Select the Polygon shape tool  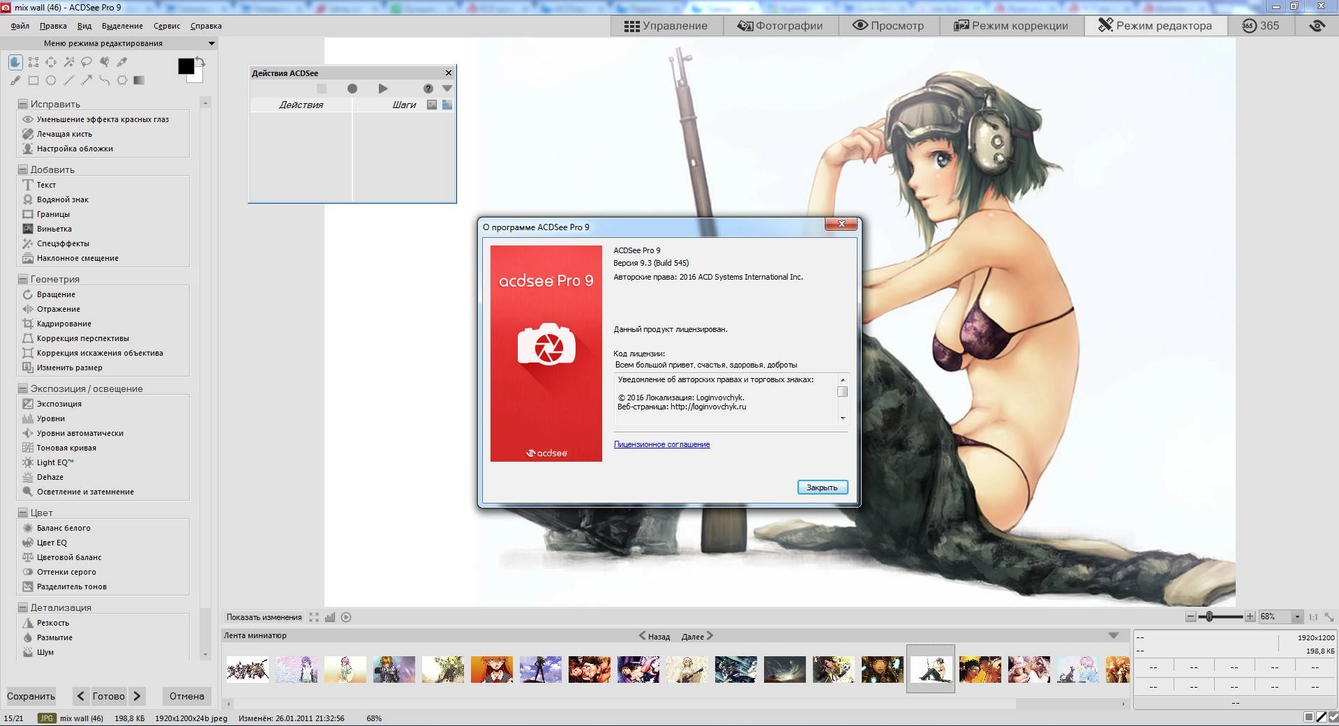coord(122,80)
